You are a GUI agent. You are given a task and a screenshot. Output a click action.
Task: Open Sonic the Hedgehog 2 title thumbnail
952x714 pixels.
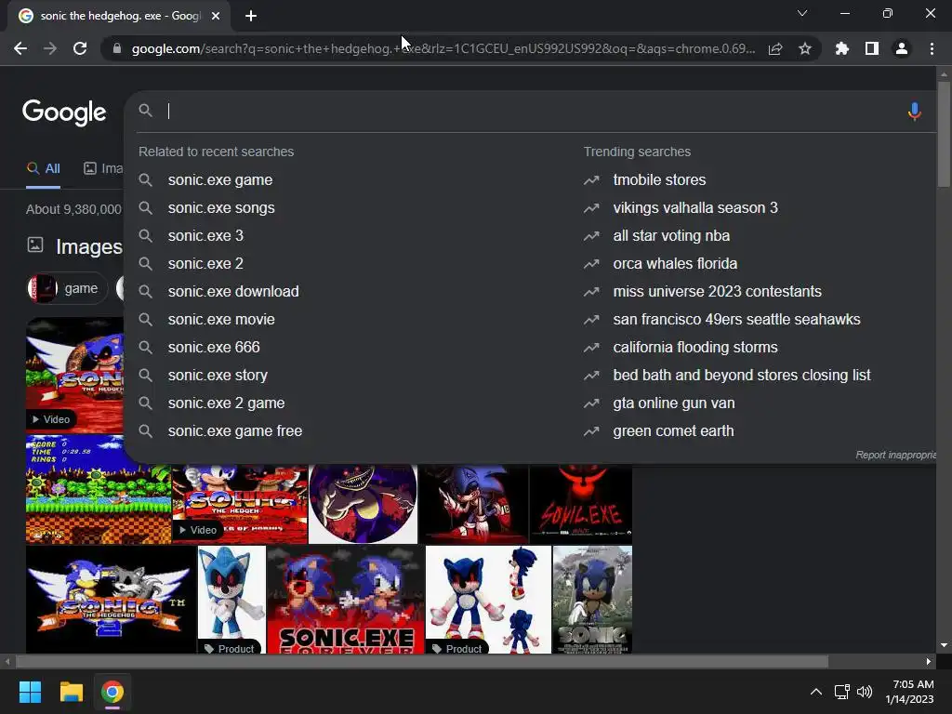tap(112, 600)
